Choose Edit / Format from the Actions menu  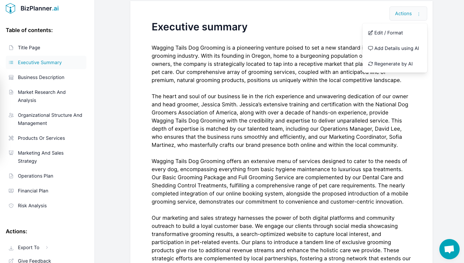coord(388,32)
